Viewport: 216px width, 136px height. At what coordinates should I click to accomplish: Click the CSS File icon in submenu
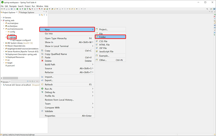coord(97,41)
